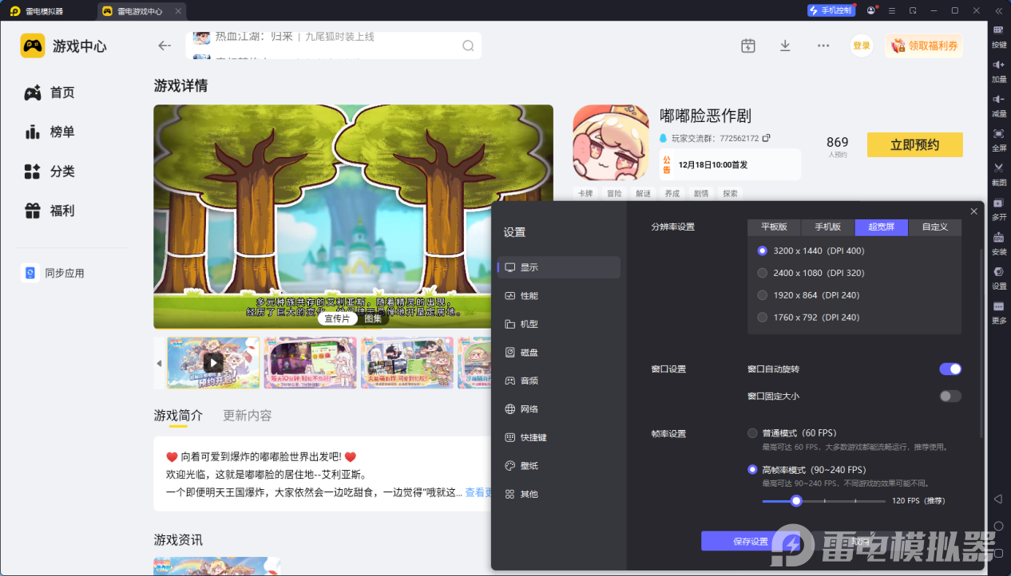Open 同步应用 sync apps entry
Viewport: 1011px width, 576px height.
coord(53,273)
